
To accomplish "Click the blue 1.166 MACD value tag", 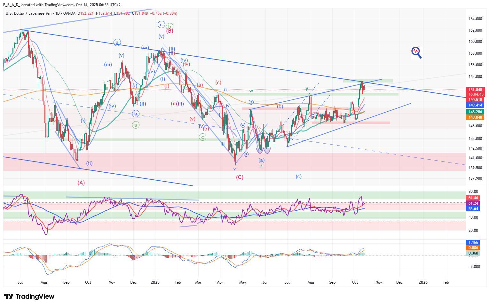I will [473, 243].
